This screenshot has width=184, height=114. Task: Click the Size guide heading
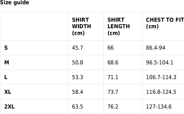coord(14,3)
